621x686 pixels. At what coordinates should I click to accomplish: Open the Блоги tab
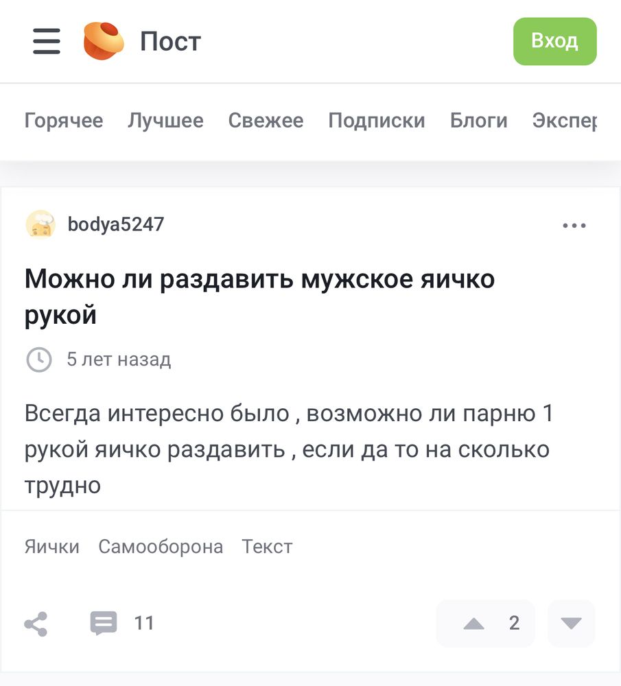(479, 120)
